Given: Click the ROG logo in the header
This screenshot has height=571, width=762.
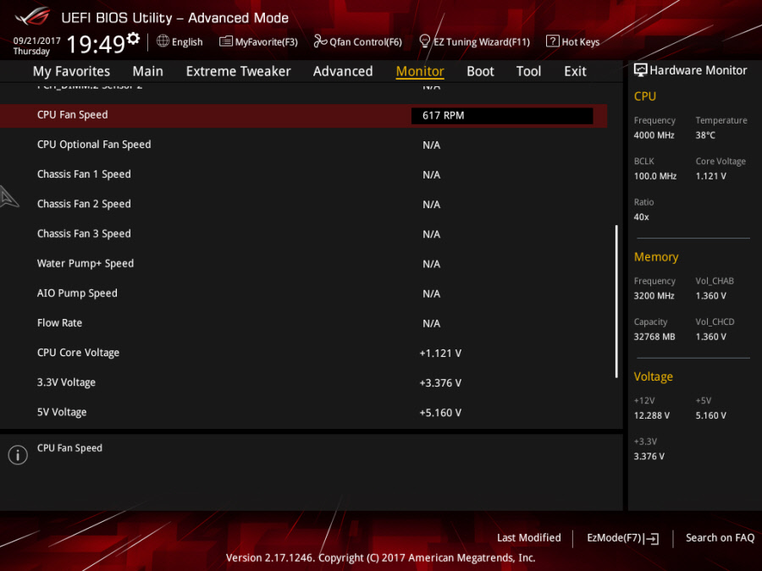Looking at the screenshot, I should click(33, 16).
